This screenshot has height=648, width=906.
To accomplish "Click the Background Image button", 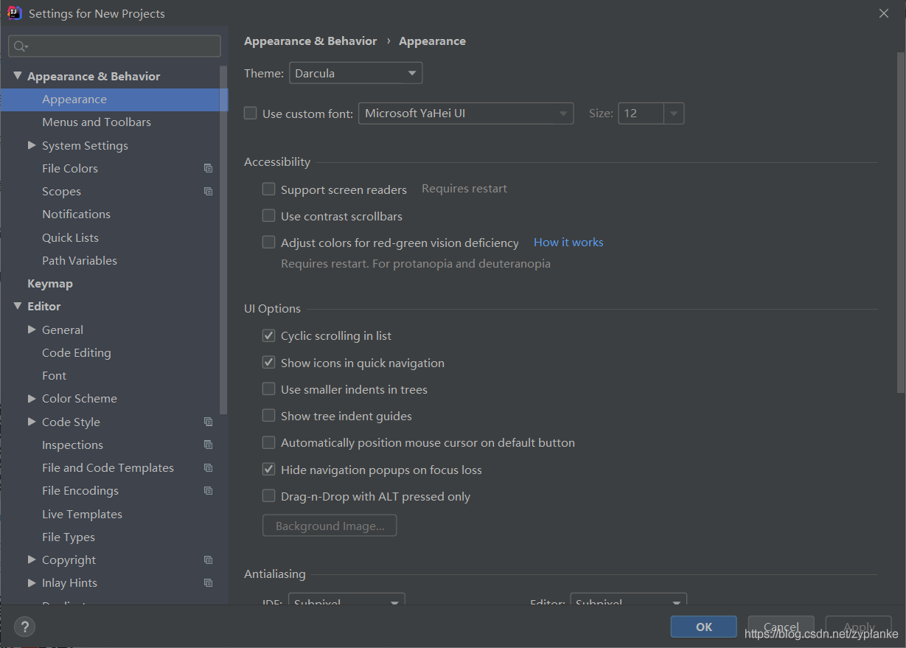I will pyautogui.click(x=330, y=525).
